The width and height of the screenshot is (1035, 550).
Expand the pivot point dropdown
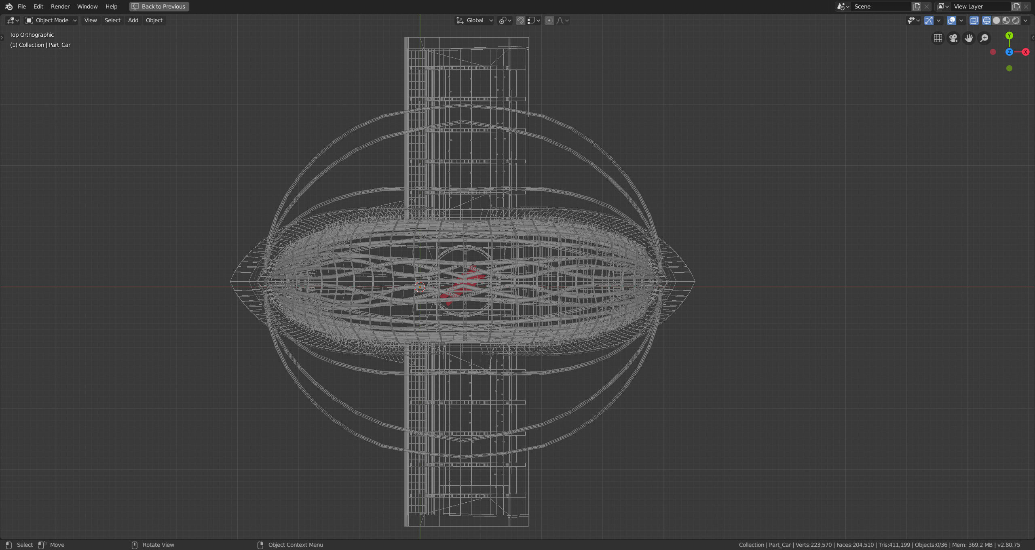(x=505, y=20)
